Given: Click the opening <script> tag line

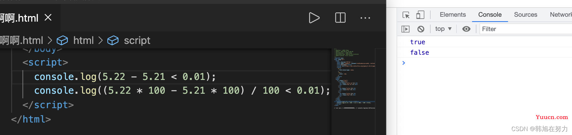Looking at the screenshot, I should tap(45, 62).
